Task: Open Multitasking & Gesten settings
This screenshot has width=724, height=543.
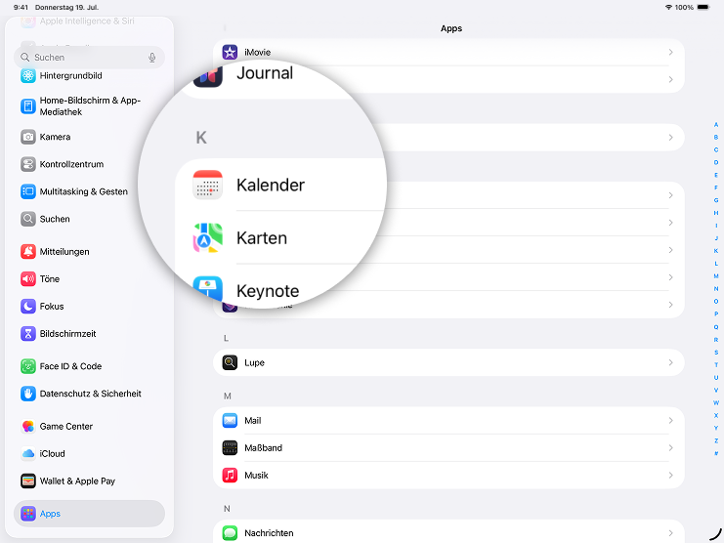Action: tap(83, 191)
